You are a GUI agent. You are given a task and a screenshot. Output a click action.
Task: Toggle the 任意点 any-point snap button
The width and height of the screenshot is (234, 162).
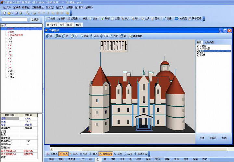[x=52, y=154]
